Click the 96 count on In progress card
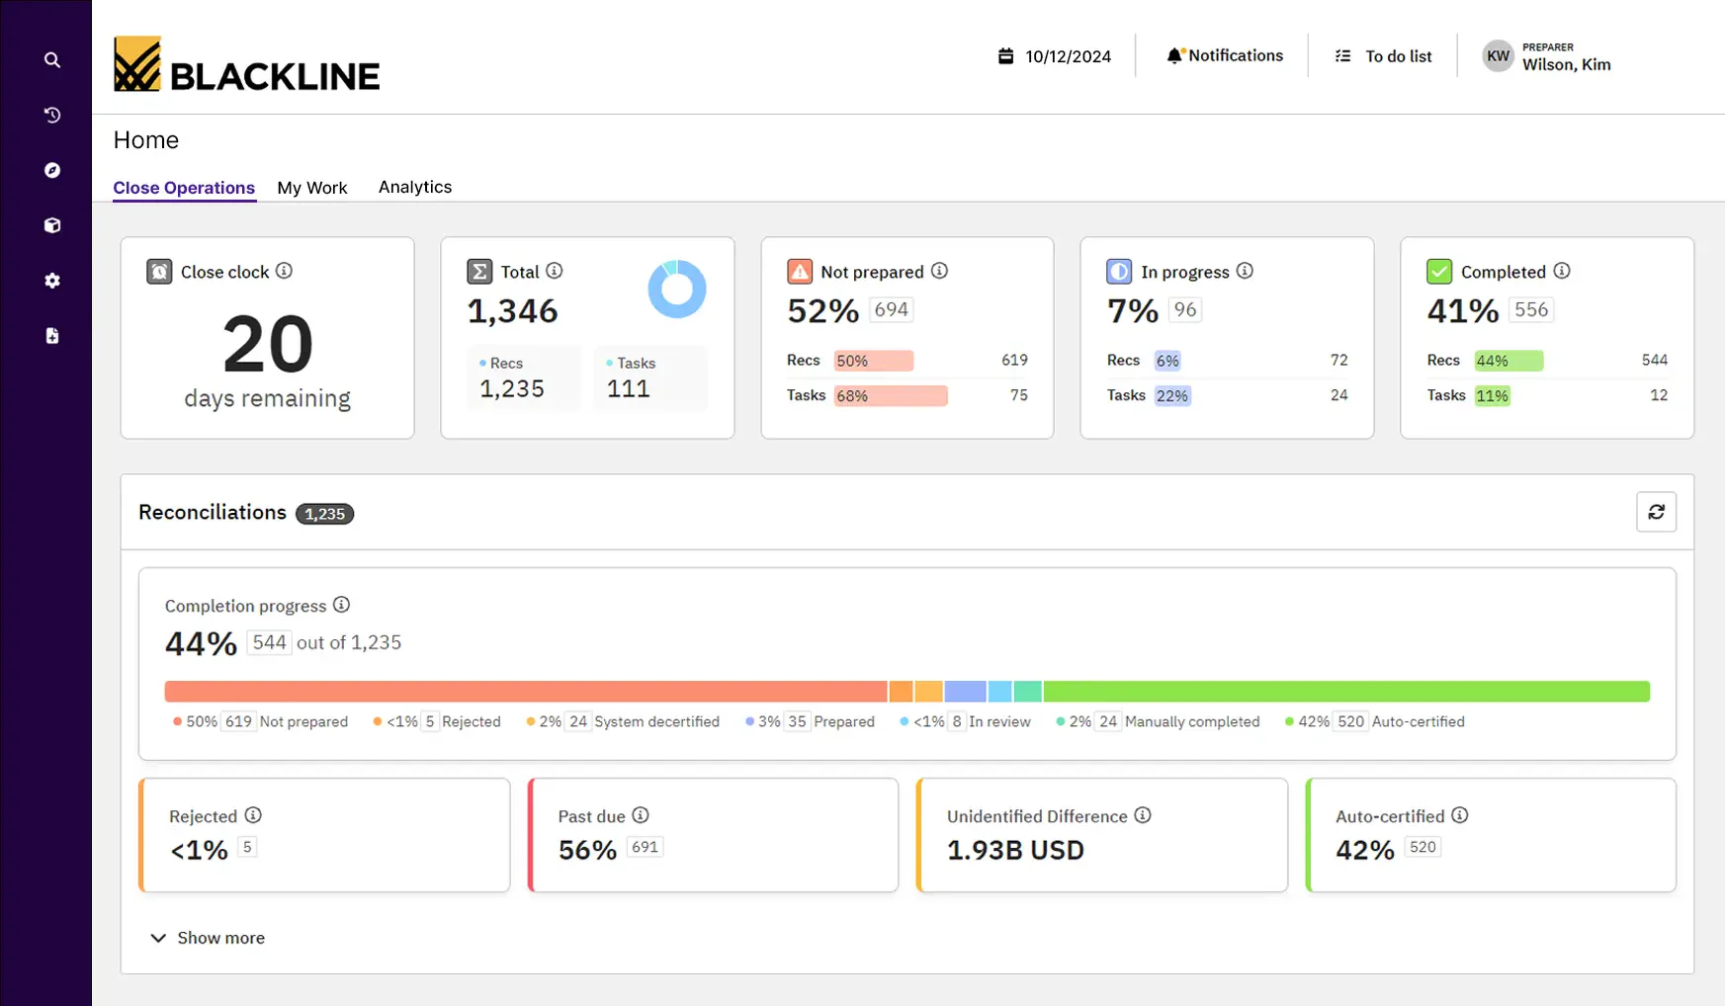 pyautogui.click(x=1185, y=309)
